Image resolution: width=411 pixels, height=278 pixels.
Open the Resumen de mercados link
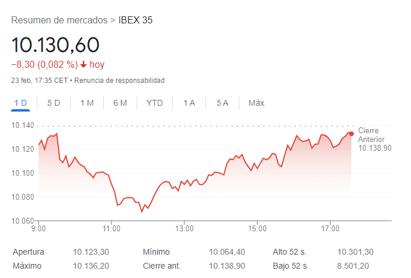[x=60, y=20]
